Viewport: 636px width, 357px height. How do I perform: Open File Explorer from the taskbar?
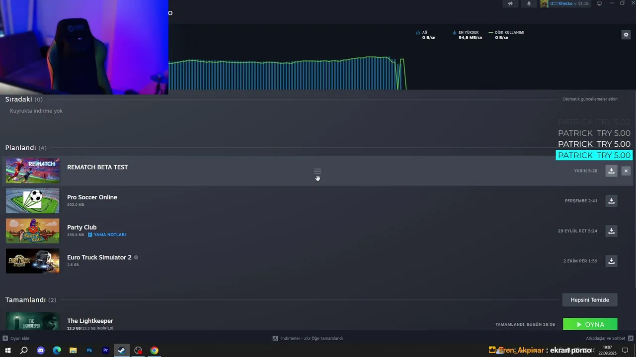pyautogui.click(x=73, y=350)
